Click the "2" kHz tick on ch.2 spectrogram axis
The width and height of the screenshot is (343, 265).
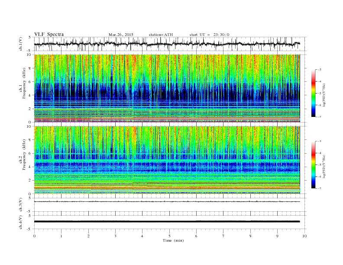click(x=30, y=181)
